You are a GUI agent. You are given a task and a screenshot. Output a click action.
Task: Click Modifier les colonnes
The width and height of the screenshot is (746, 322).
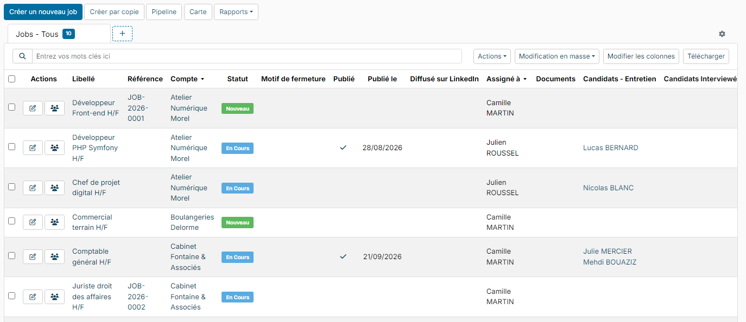[641, 56]
